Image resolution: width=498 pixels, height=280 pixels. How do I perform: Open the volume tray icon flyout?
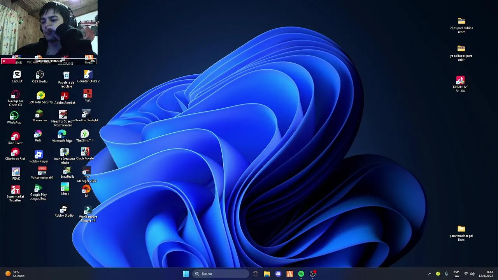point(472,274)
